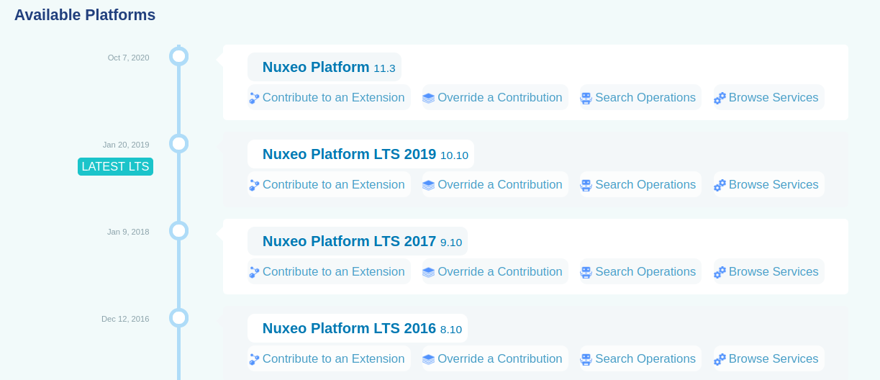880x380 pixels.
Task: Click extension icon in LTS 2017 row
Action: [254, 272]
